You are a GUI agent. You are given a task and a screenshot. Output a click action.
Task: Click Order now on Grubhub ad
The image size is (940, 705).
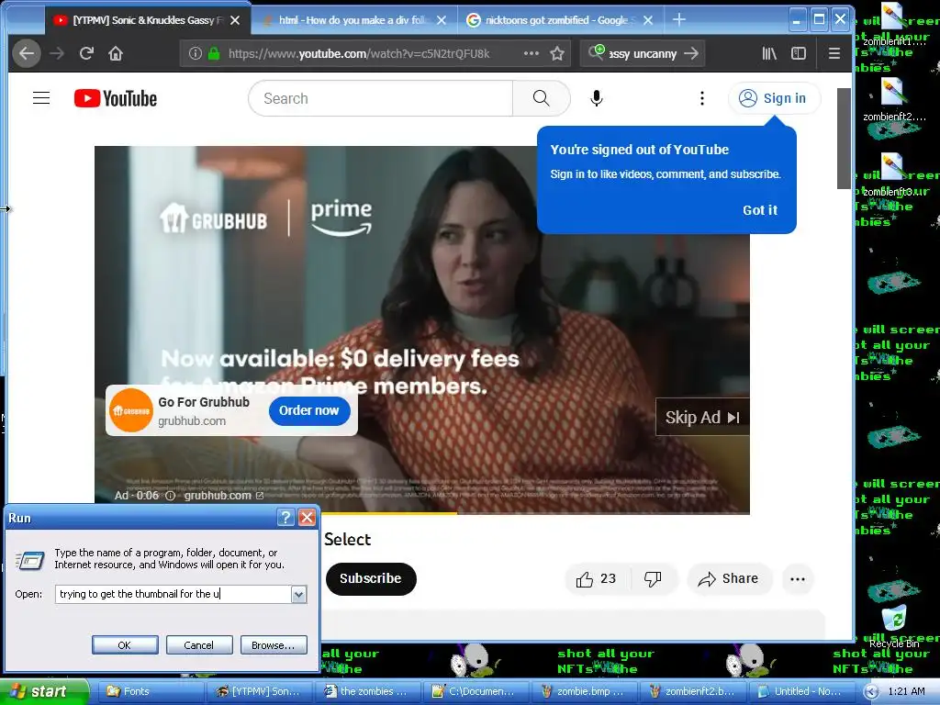(309, 410)
